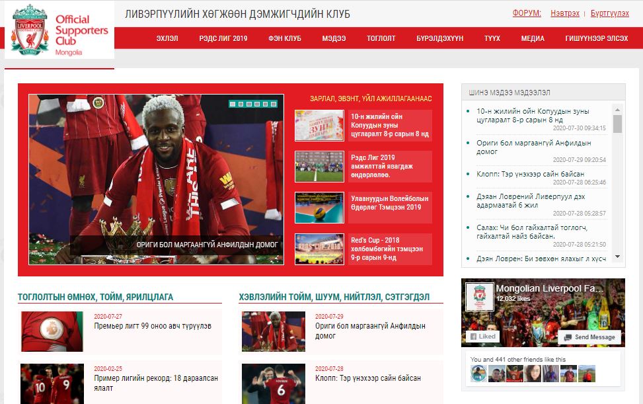Open 10-н жилийн ойн Копуудын зуны цугларалт
This screenshot has width=643, height=404.
(390, 125)
